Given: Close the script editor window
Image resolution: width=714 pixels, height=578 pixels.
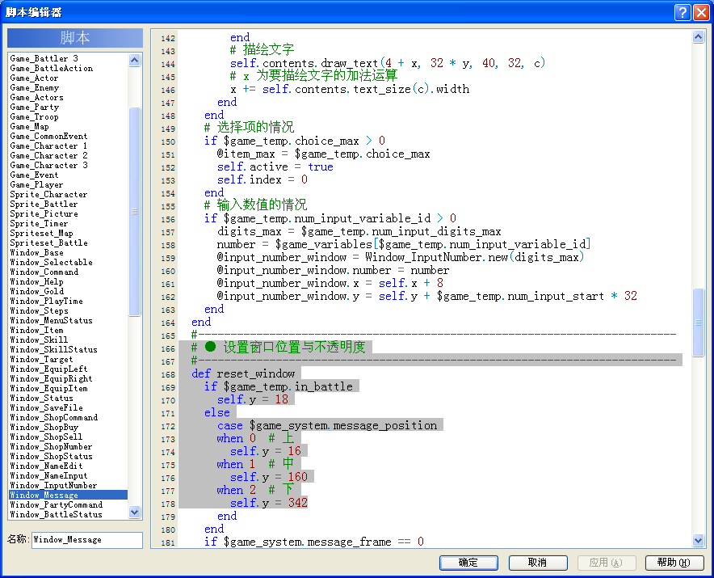Looking at the screenshot, I should [x=701, y=12].
